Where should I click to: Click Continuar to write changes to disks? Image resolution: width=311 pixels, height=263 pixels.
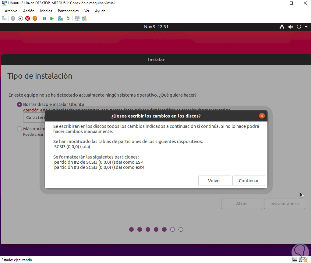(x=249, y=181)
